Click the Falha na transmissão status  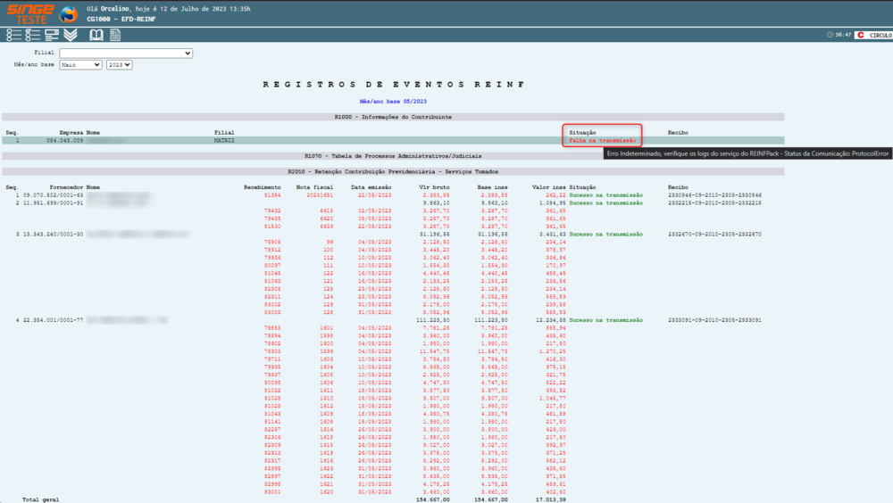coord(602,140)
